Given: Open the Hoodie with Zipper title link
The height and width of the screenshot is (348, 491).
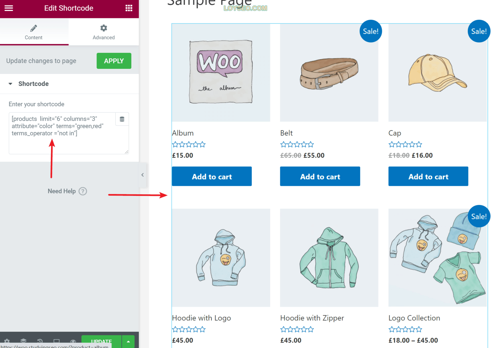Looking at the screenshot, I should [x=312, y=318].
